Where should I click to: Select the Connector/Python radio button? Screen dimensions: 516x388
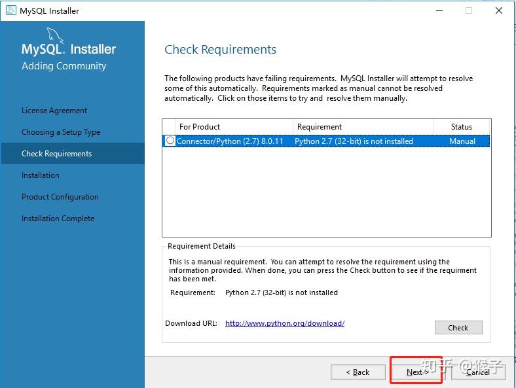click(x=170, y=141)
